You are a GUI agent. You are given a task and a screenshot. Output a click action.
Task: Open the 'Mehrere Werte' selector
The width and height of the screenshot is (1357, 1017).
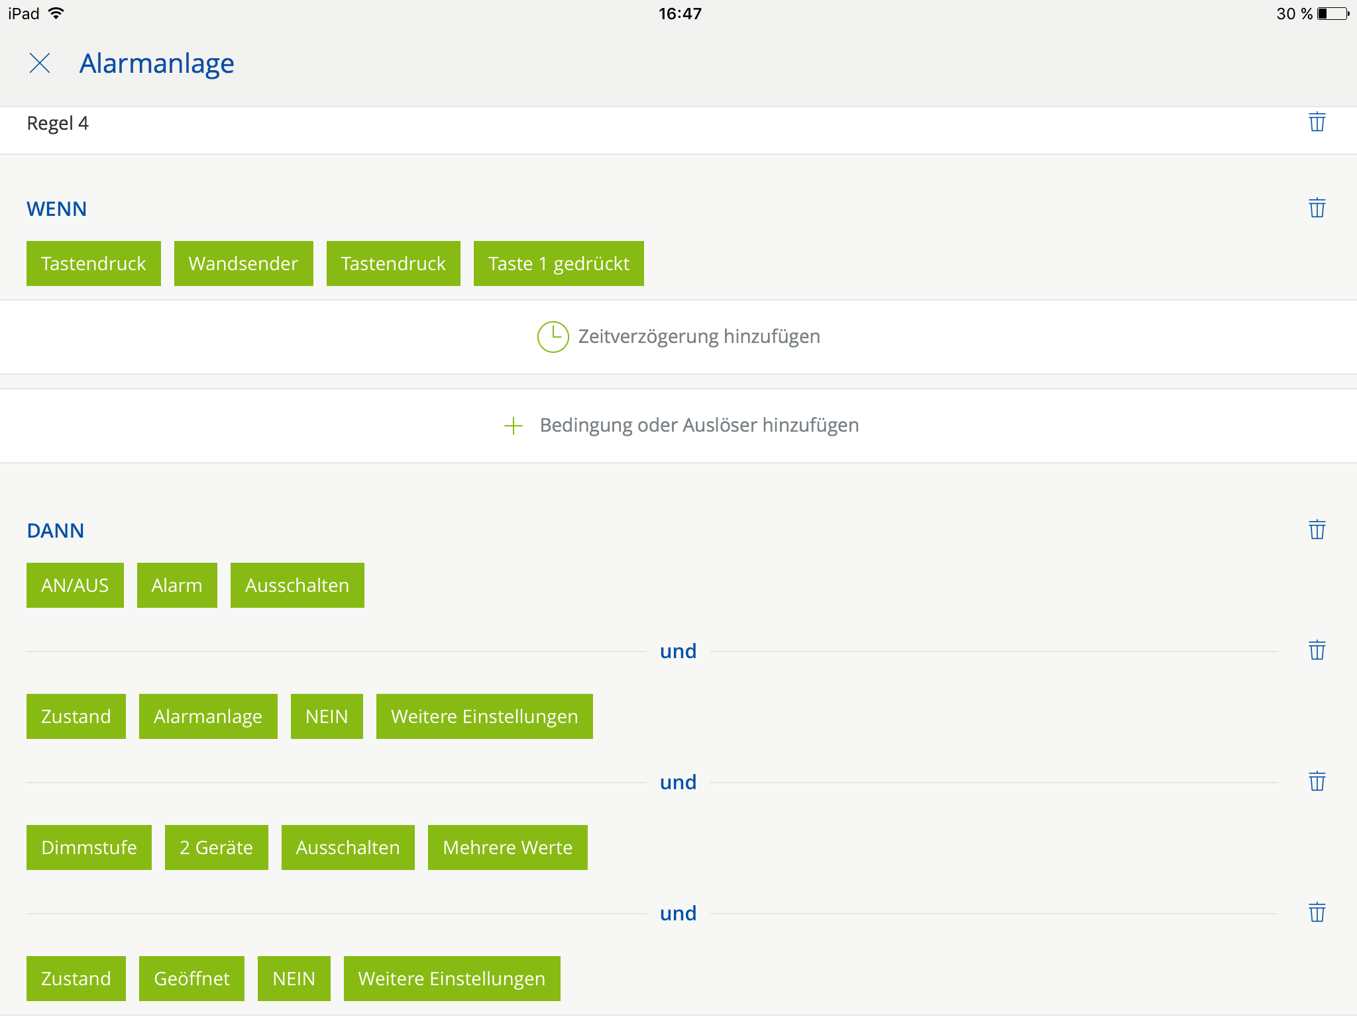[508, 847]
